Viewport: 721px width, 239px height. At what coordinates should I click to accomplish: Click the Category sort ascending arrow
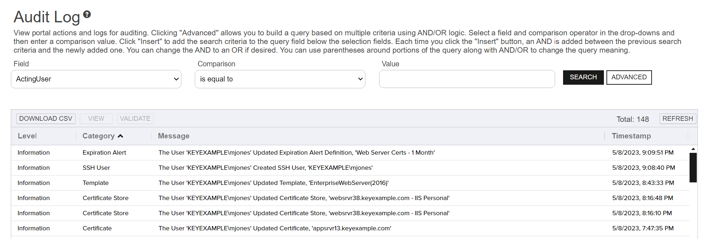(120, 136)
